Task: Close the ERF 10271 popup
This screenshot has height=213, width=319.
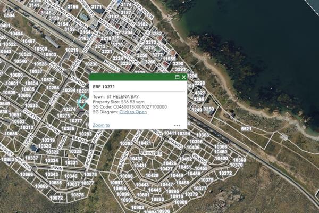Action: tap(183, 77)
